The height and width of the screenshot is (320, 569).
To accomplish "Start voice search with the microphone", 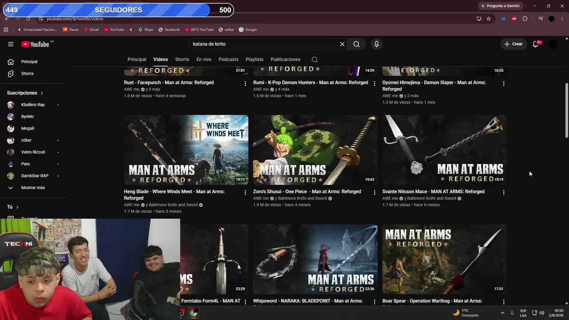I will [377, 44].
